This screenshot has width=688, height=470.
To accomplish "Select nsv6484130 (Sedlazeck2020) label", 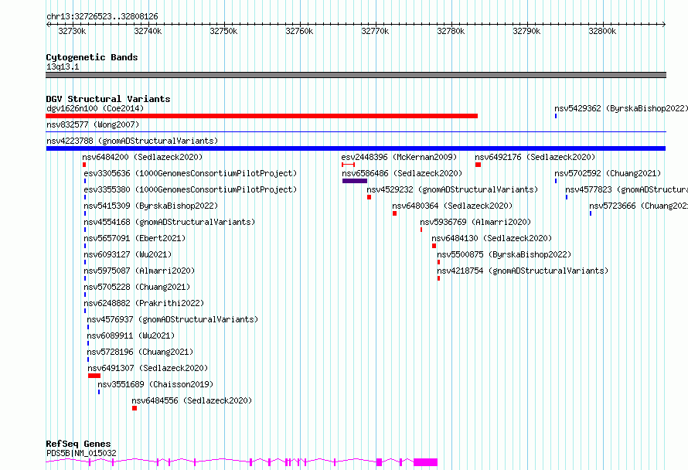I will click(x=492, y=238).
